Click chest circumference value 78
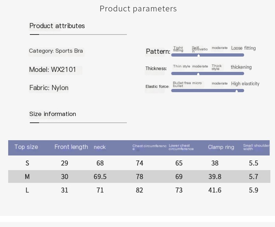The width and height of the screenshot is (275, 227). (x=140, y=176)
